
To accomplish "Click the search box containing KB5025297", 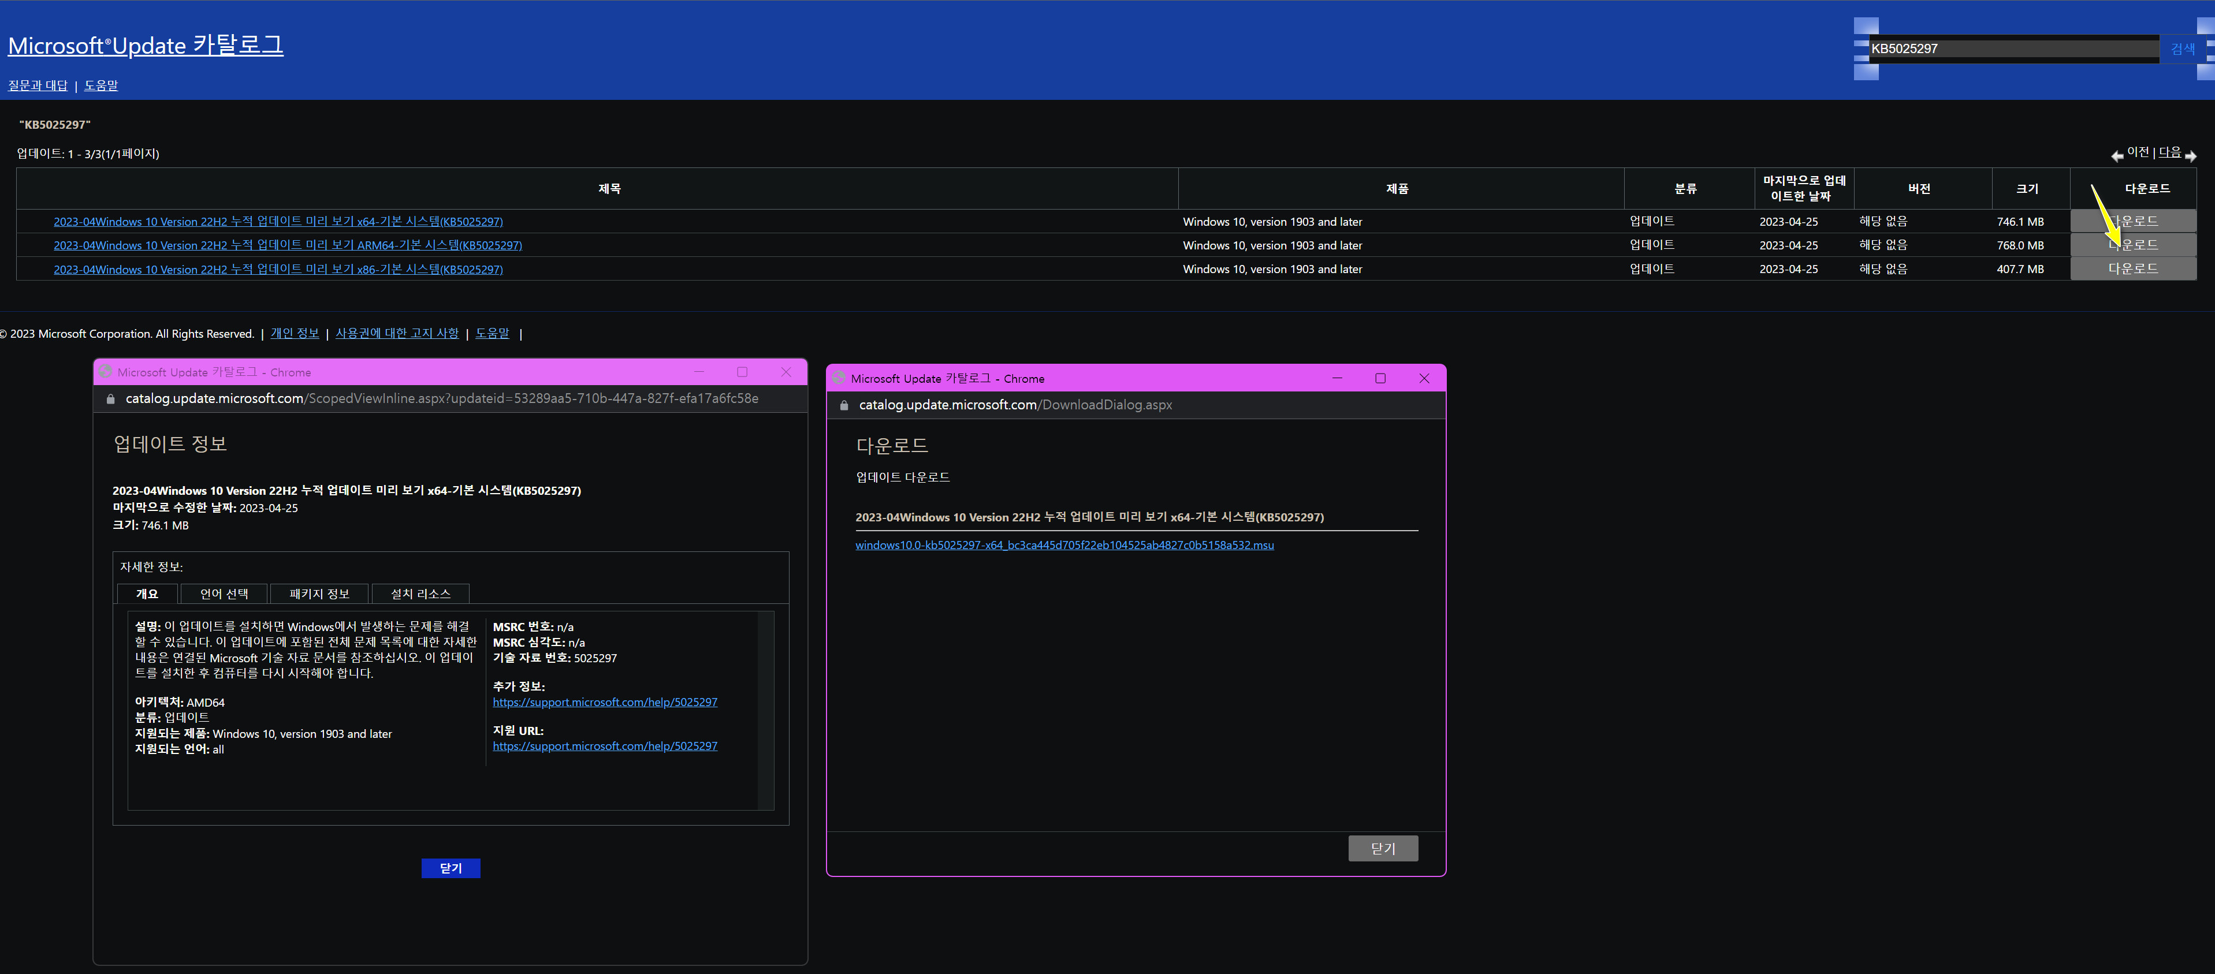I will click(2014, 49).
